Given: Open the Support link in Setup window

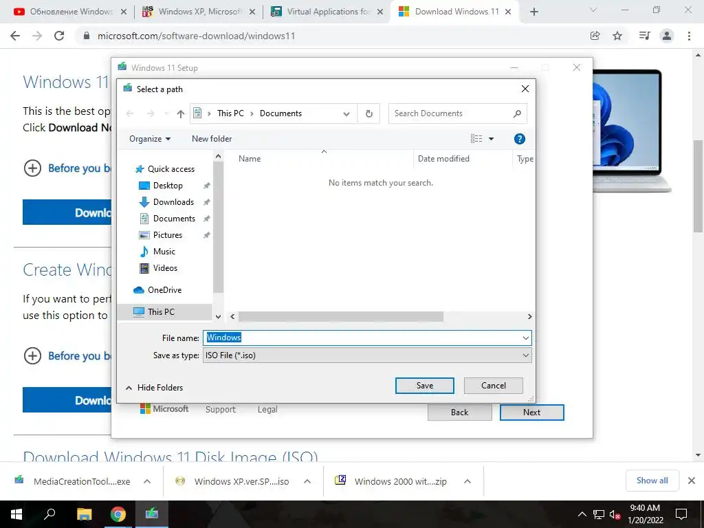Looking at the screenshot, I should click(221, 410).
